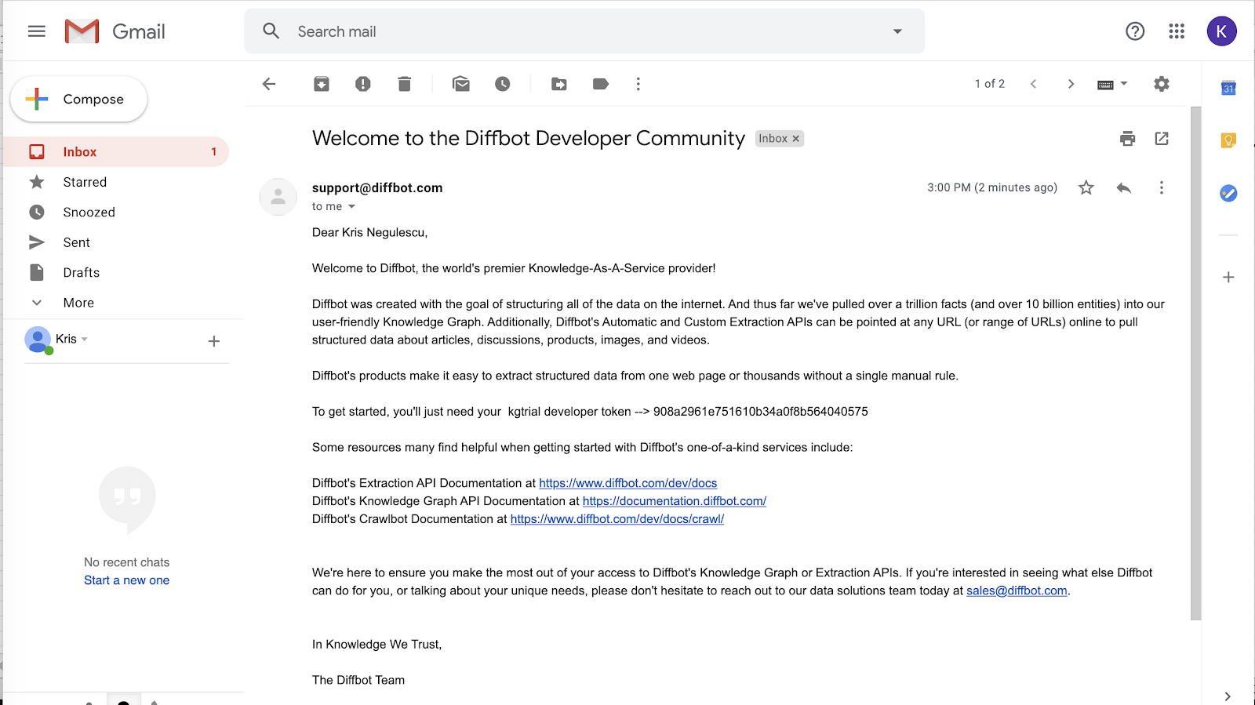Report this email as spam

362,84
